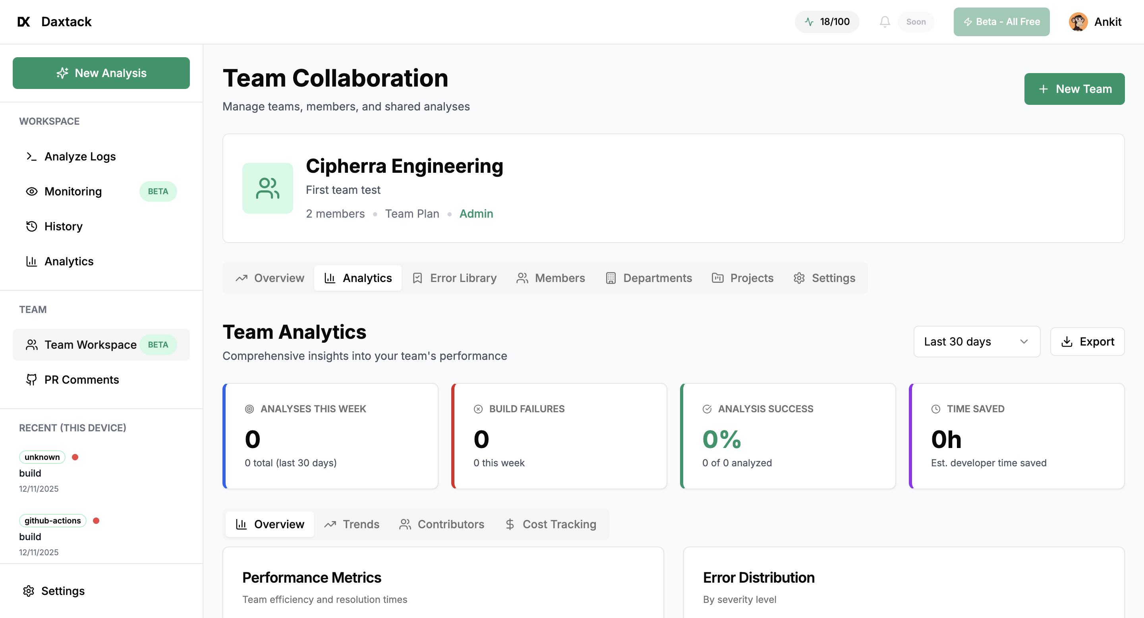Open the Export button
The image size is (1144, 618).
coord(1088,342)
